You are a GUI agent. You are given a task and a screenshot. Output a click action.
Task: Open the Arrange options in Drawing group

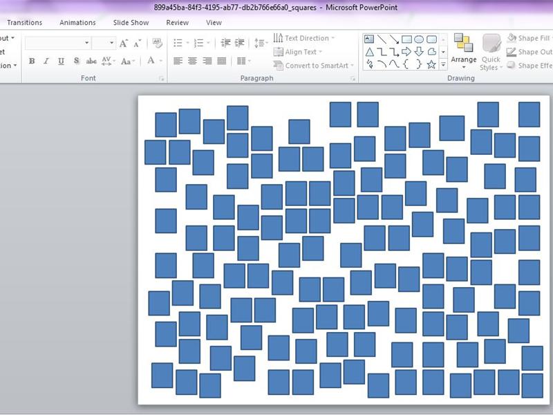click(463, 50)
